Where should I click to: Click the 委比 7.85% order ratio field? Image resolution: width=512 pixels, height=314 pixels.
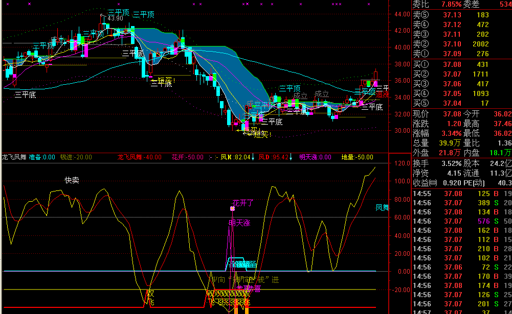tap(437, 4)
